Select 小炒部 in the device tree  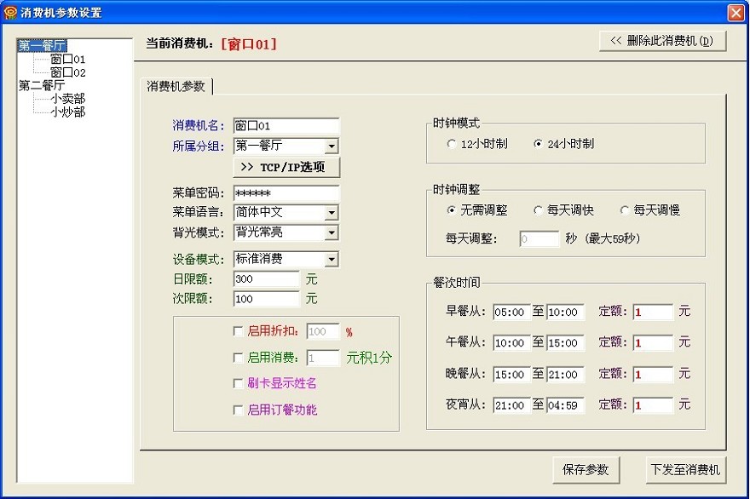pyautogui.click(x=67, y=112)
